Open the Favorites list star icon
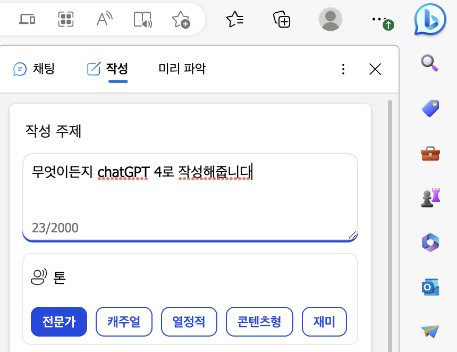This screenshot has width=457, height=352. click(x=235, y=20)
